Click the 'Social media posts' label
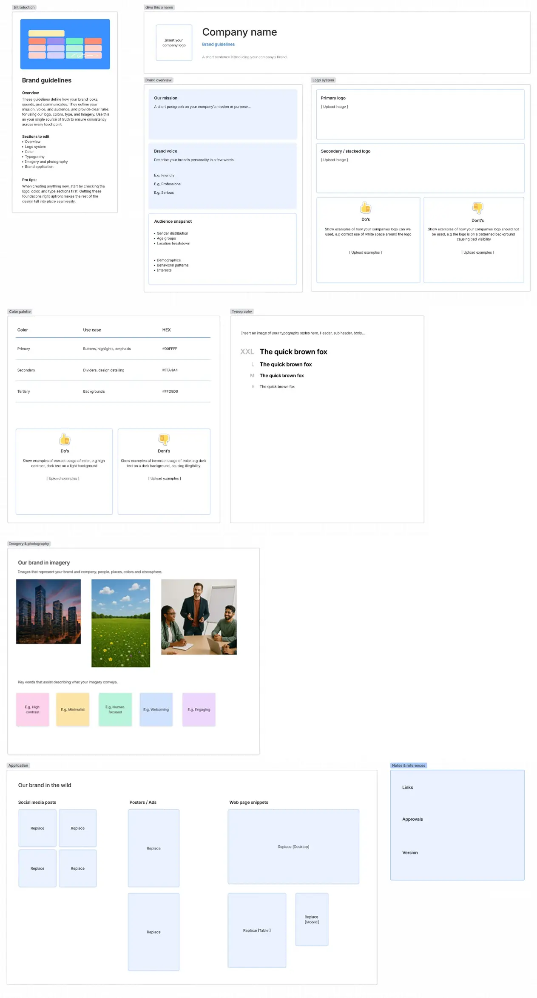The width and height of the screenshot is (537, 998). [x=37, y=802]
